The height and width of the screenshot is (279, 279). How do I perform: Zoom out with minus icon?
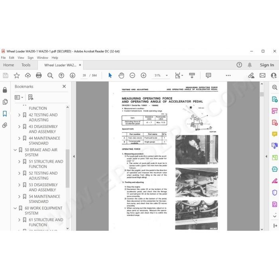132,75
